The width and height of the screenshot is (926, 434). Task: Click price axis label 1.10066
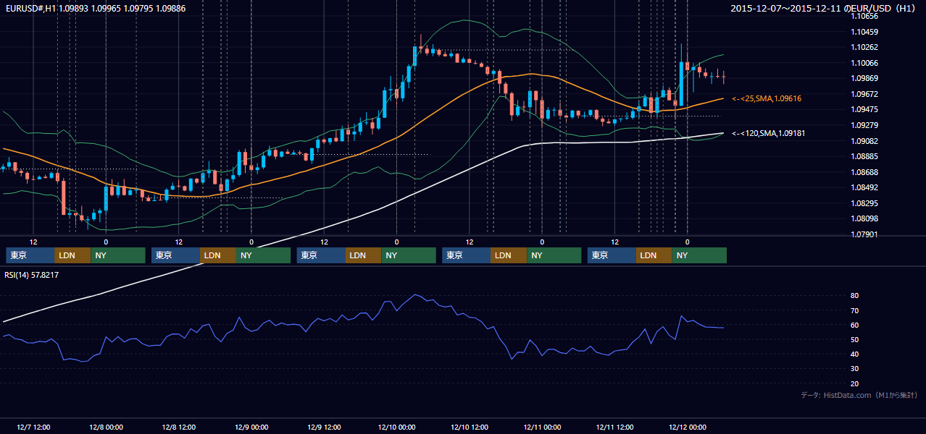point(864,63)
